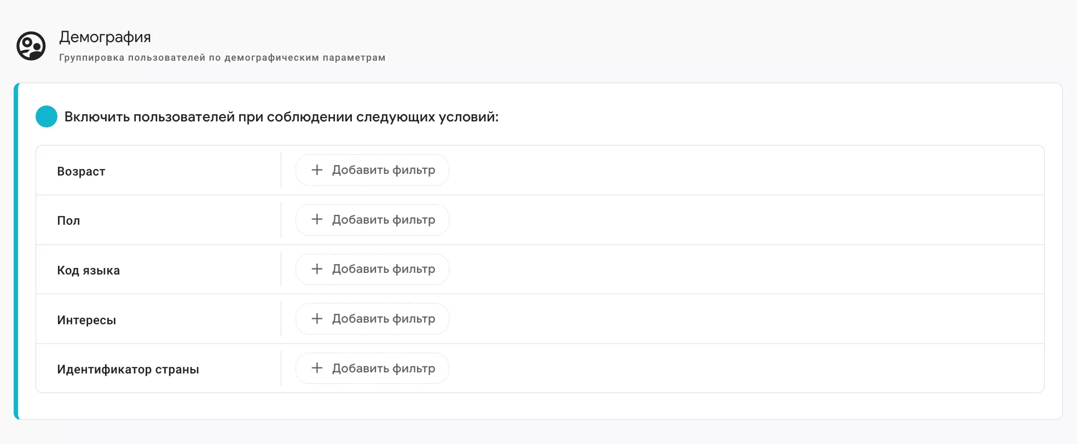The height and width of the screenshot is (444, 1077).
Task: Click the plus icon on the Интересы filter button
Action: 316,319
